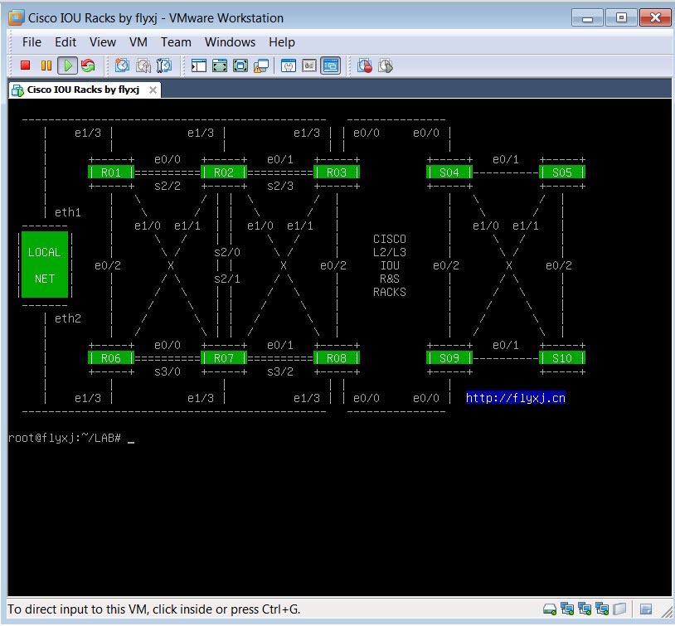The height and width of the screenshot is (626, 675).
Task: Click the hard disk status icon
Action: [549, 609]
